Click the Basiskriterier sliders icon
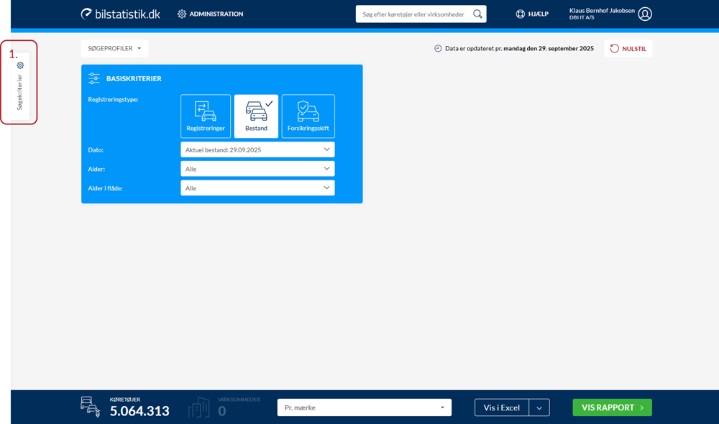Screen dimensions: 719x424 pyautogui.click(x=94, y=78)
